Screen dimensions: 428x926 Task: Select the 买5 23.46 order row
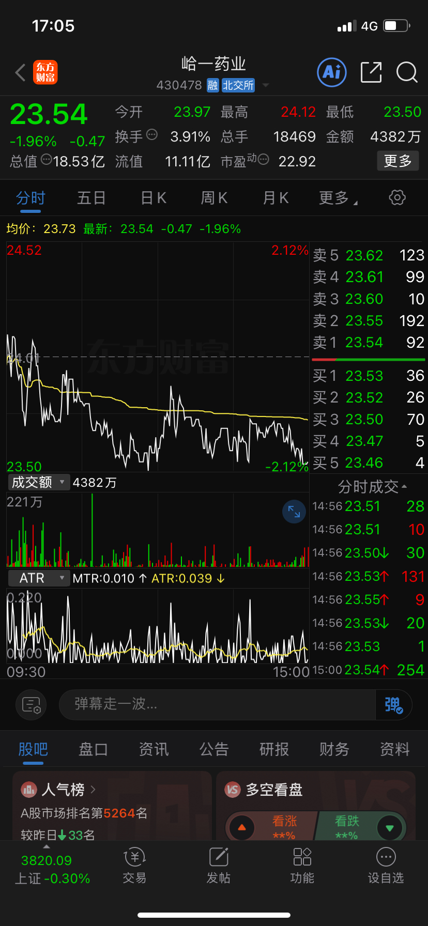[369, 462]
